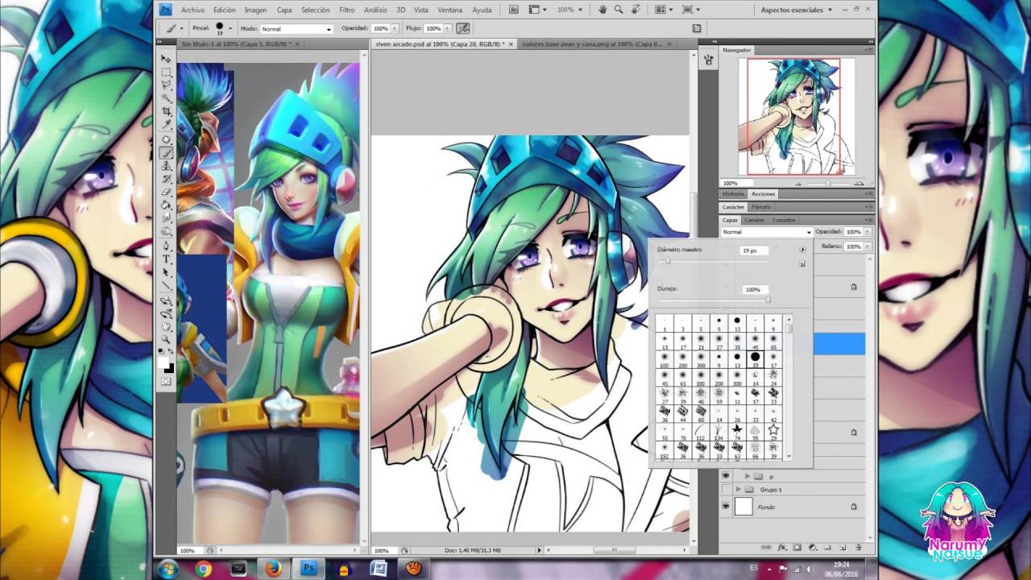Screen dimensions: 1031x580
Task: Open Chrome from the taskbar
Action: point(203,568)
